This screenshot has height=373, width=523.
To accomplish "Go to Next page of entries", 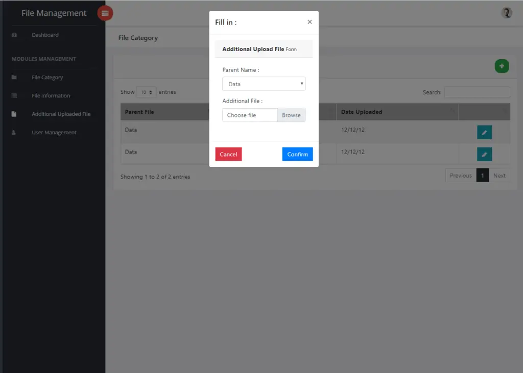I will click(x=499, y=175).
